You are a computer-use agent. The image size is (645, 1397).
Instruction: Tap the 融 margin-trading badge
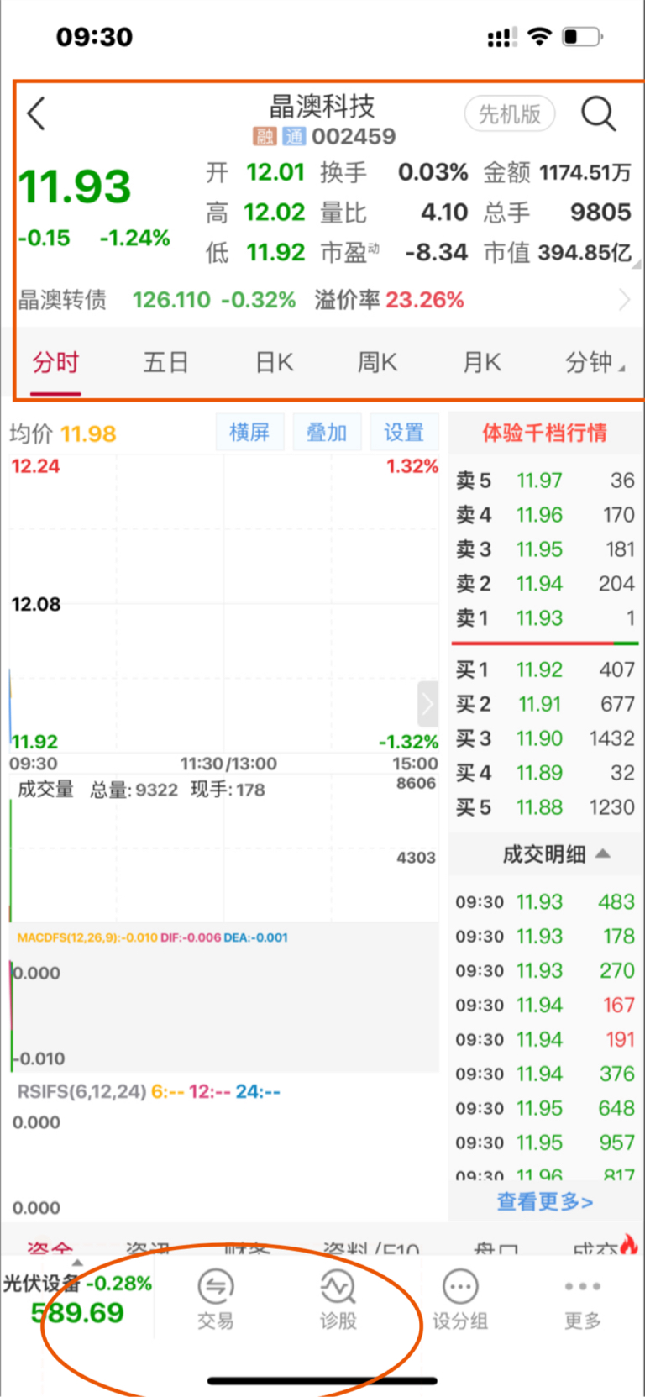(265, 136)
